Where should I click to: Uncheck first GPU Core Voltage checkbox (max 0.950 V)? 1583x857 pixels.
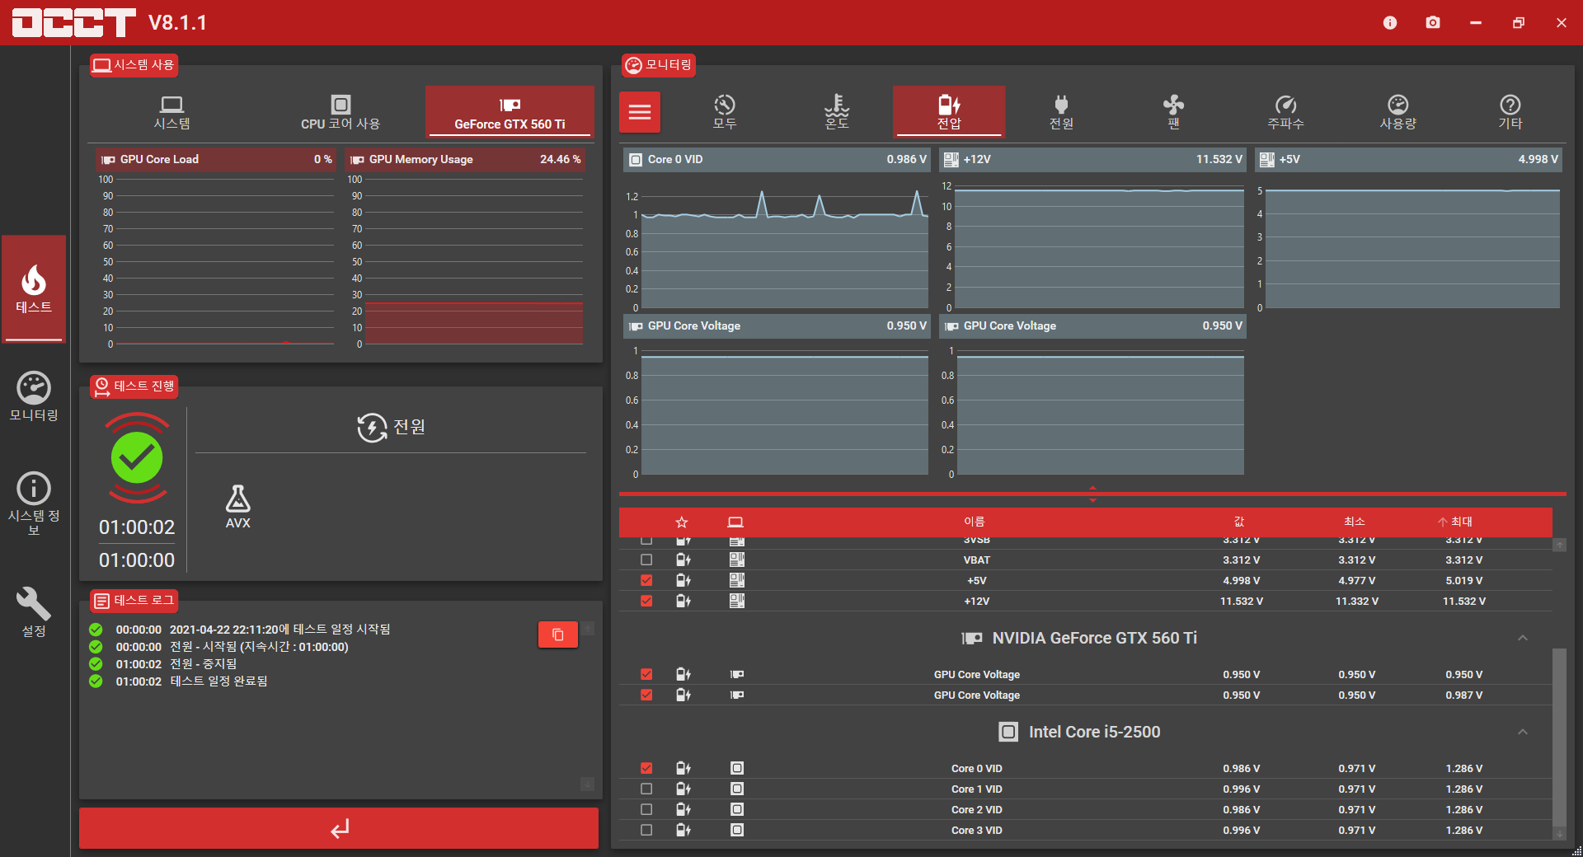tap(646, 674)
